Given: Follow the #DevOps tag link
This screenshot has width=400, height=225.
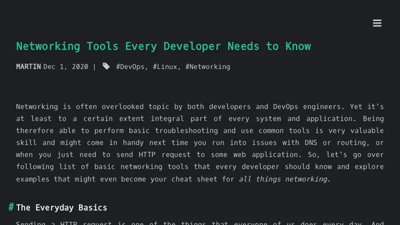Looking at the screenshot, I should click(131, 66).
